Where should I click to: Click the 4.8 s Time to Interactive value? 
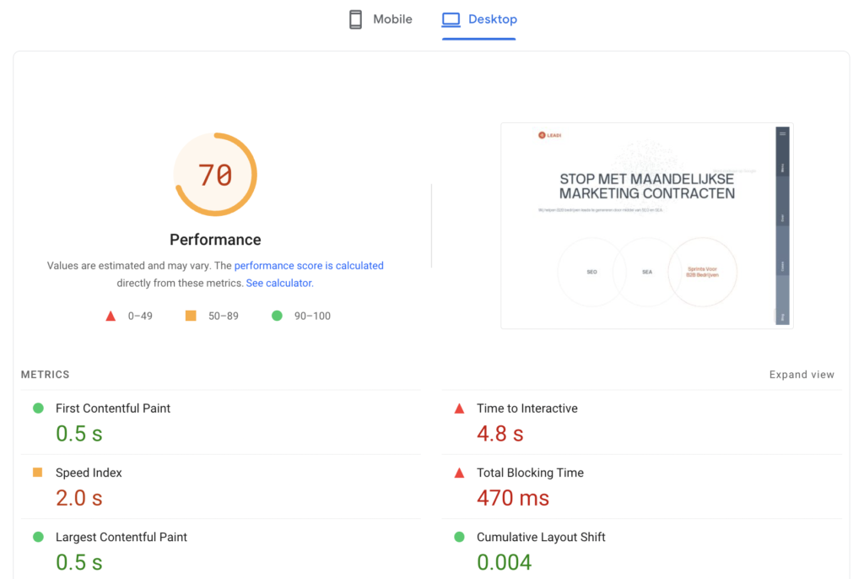(x=500, y=434)
